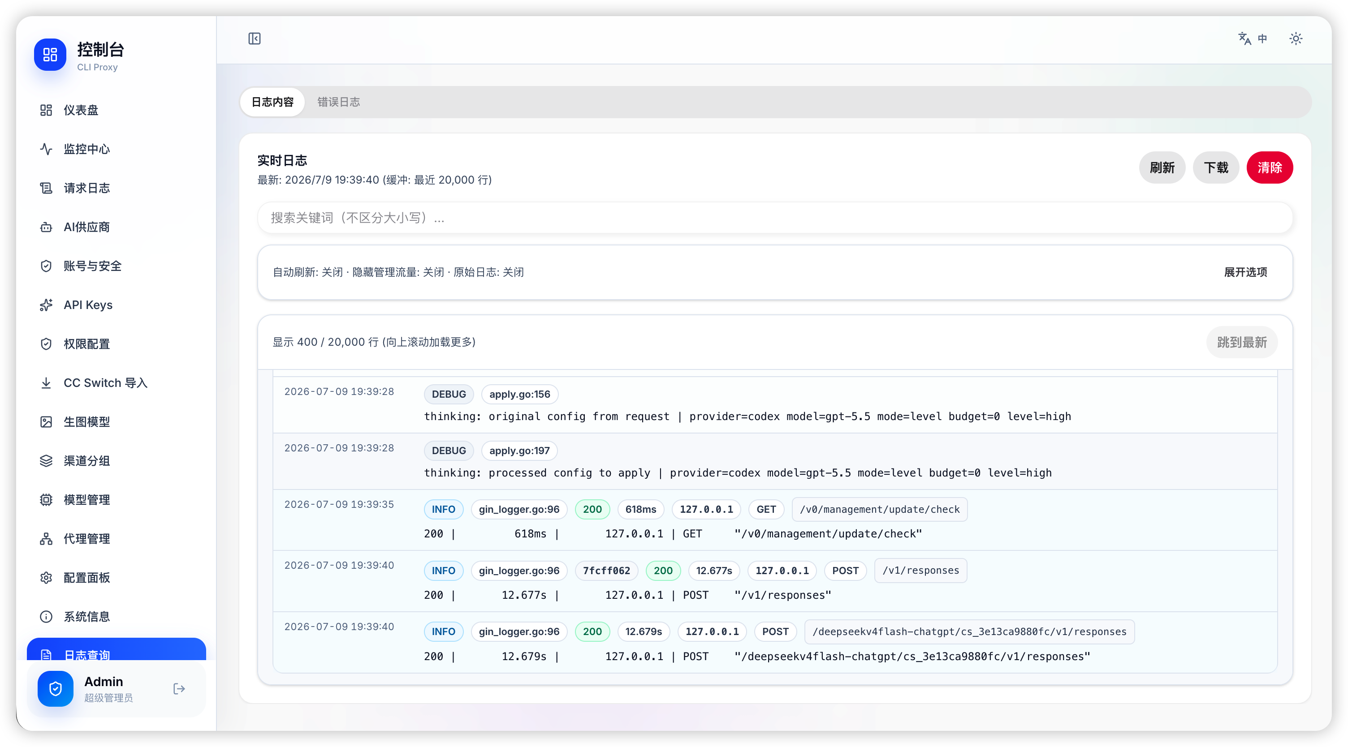Collapse the sidebar panel icon
Image resolution: width=1348 pixels, height=747 pixels.
click(x=255, y=39)
